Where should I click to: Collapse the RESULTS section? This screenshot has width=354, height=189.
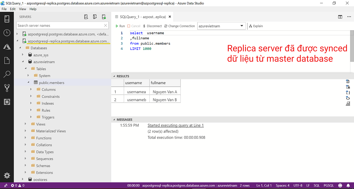pyautogui.click(x=114, y=76)
